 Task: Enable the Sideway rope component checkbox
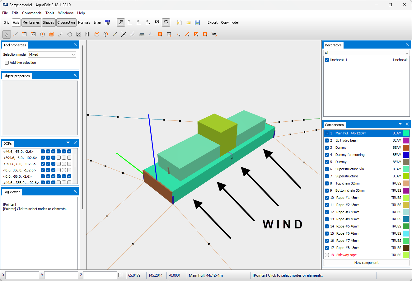tap(327, 255)
